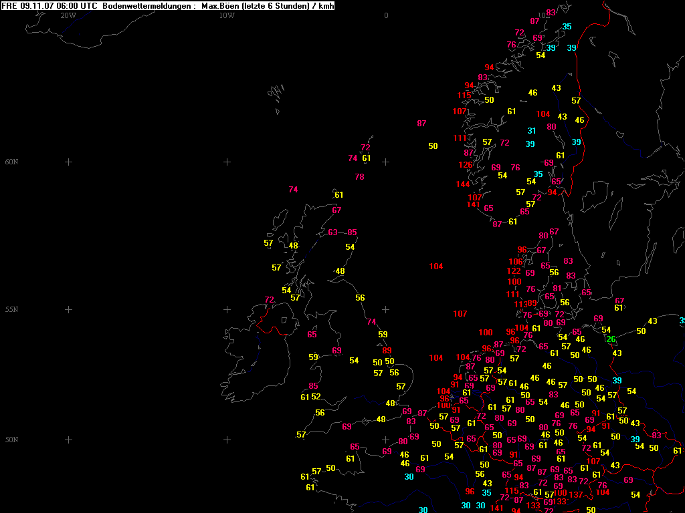Image resolution: width=685 pixels, height=513 pixels.
Task: Select the red 137 gust reading
Action: [576, 495]
